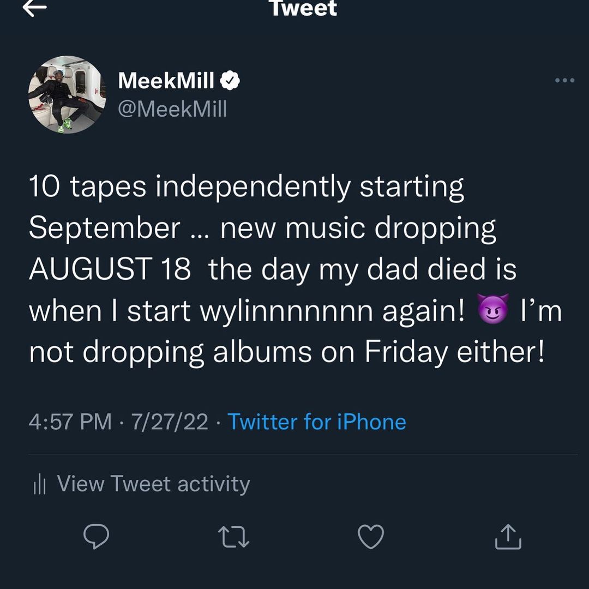Tap the Tweet header title
Viewport: 589px width, 589px height.
click(303, 8)
